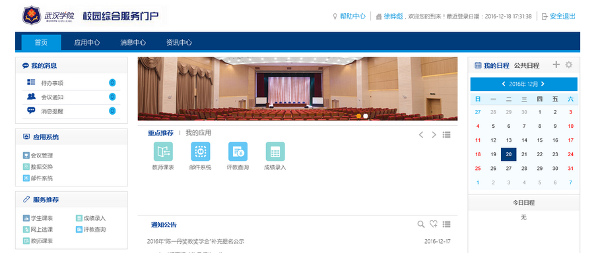This screenshot has height=253, width=594.
Task: Click the 安全退出 logout icon
Action: coord(544,16)
